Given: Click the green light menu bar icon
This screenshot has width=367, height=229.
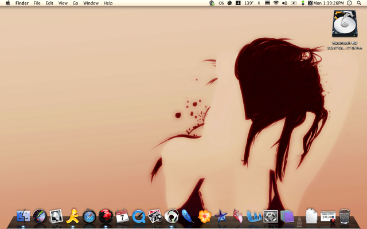Looking at the screenshot, I should tap(303, 3).
